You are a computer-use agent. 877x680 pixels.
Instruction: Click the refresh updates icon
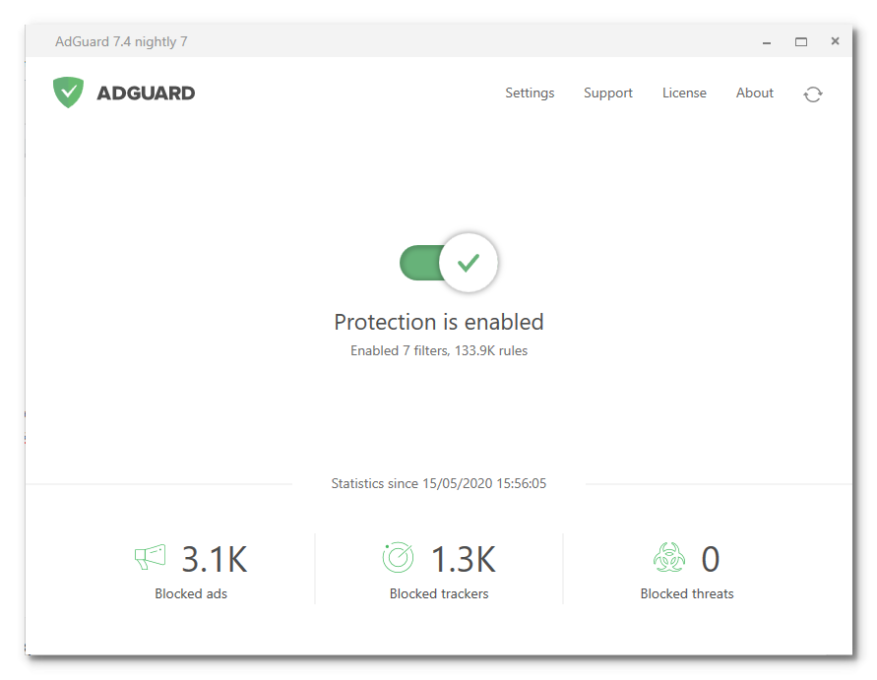point(813,94)
